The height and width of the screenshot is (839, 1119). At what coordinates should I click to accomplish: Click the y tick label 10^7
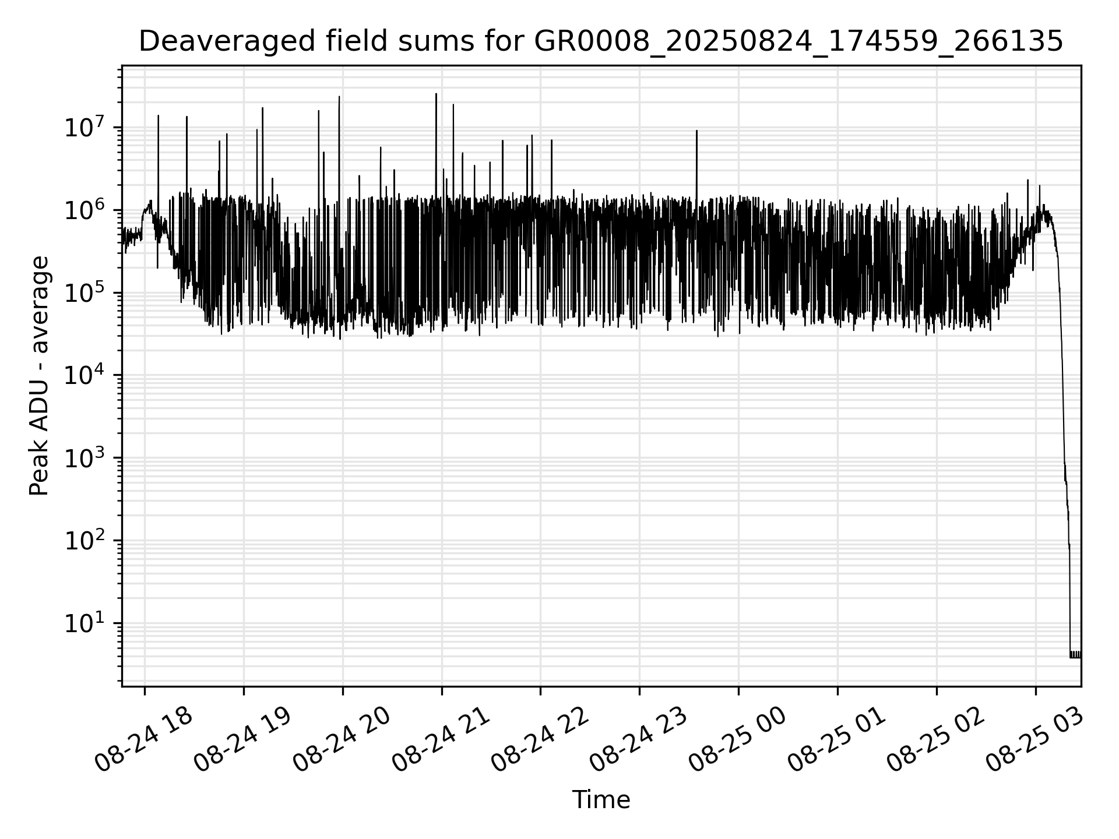pos(84,126)
